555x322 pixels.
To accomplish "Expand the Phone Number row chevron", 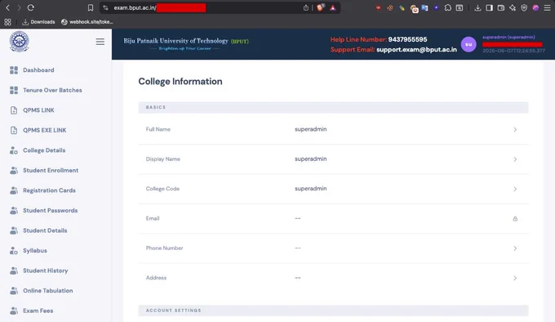I will click(x=515, y=248).
